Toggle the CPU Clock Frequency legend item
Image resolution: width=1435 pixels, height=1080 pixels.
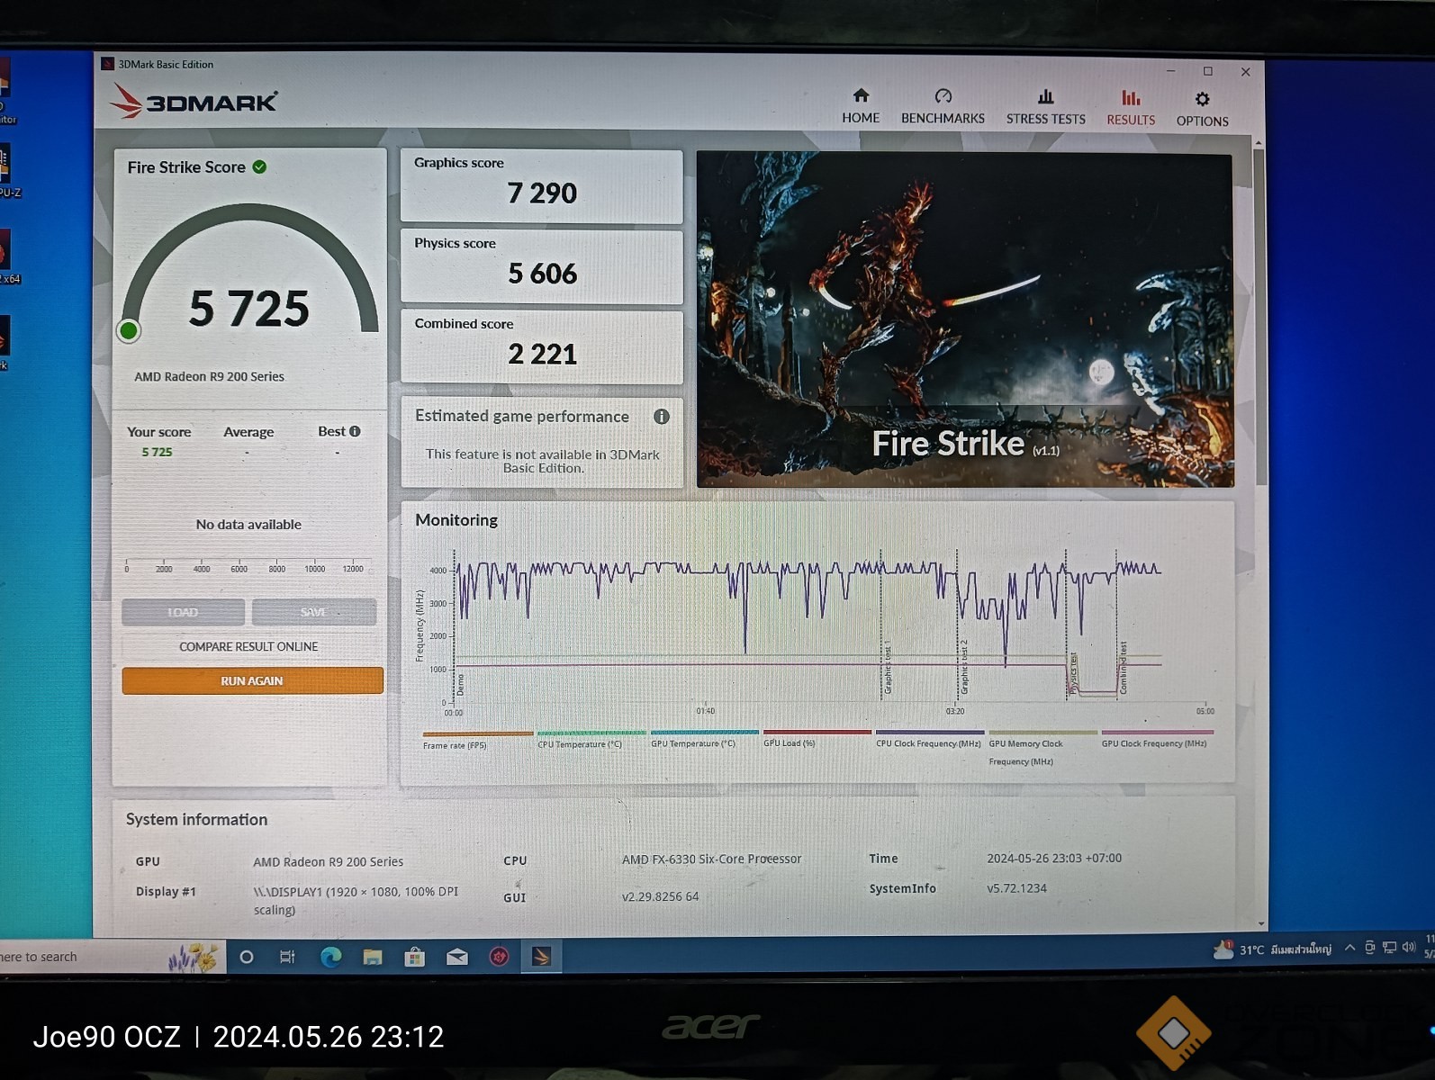pos(929,738)
